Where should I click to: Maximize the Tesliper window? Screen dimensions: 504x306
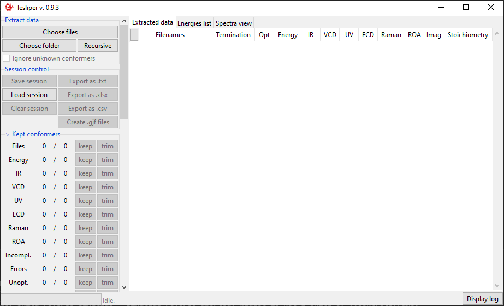point(466,7)
